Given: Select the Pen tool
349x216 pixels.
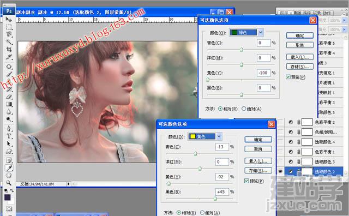Looking at the screenshot, I should pyautogui.click(x=9, y=129).
